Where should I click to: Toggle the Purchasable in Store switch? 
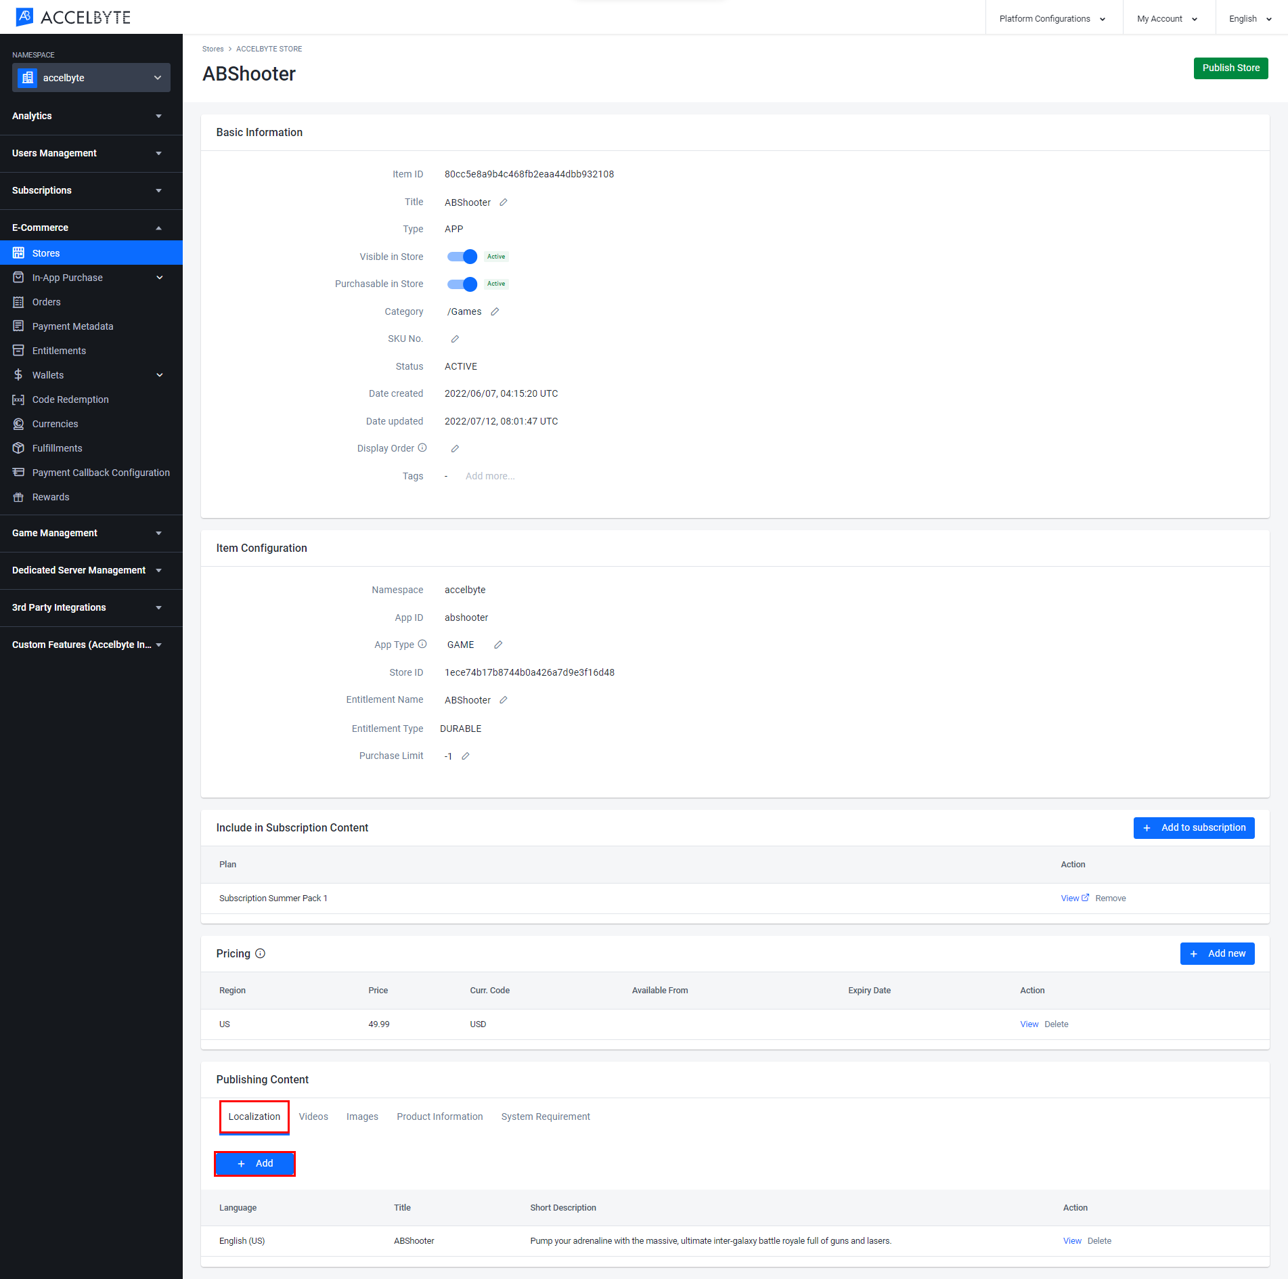[x=462, y=284]
